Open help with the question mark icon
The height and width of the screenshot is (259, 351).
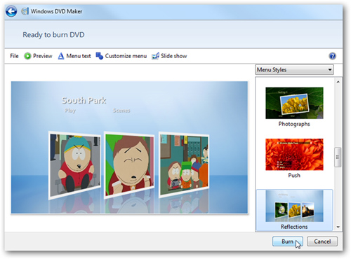[332, 56]
